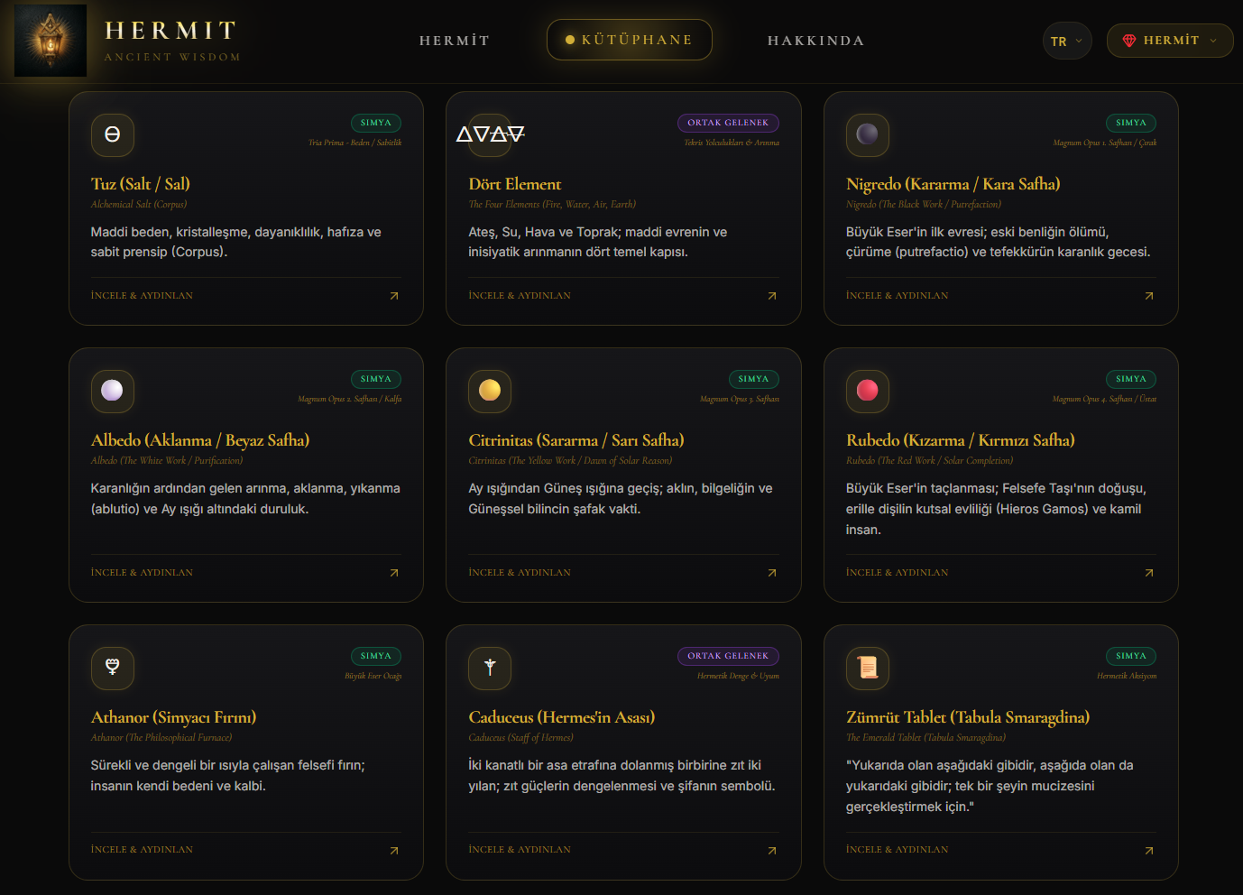
Task: Open the TR language dropdown
Action: click(x=1067, y=41)
